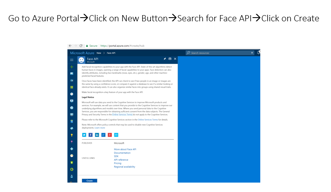Open the notifications bell icon
The width and height of the screenshot is (331, 192).
pyautogui.click(x=259, y=53)
